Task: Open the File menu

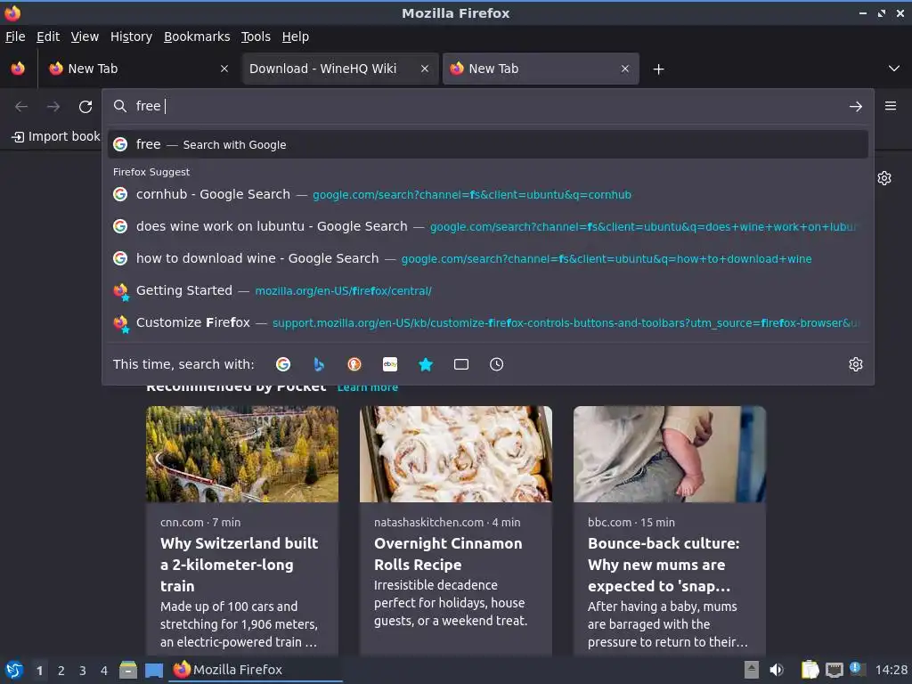Action: [15, 37]
